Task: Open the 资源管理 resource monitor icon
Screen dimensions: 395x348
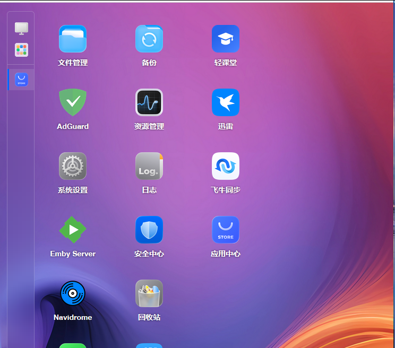Action: [x=149, y=102]
